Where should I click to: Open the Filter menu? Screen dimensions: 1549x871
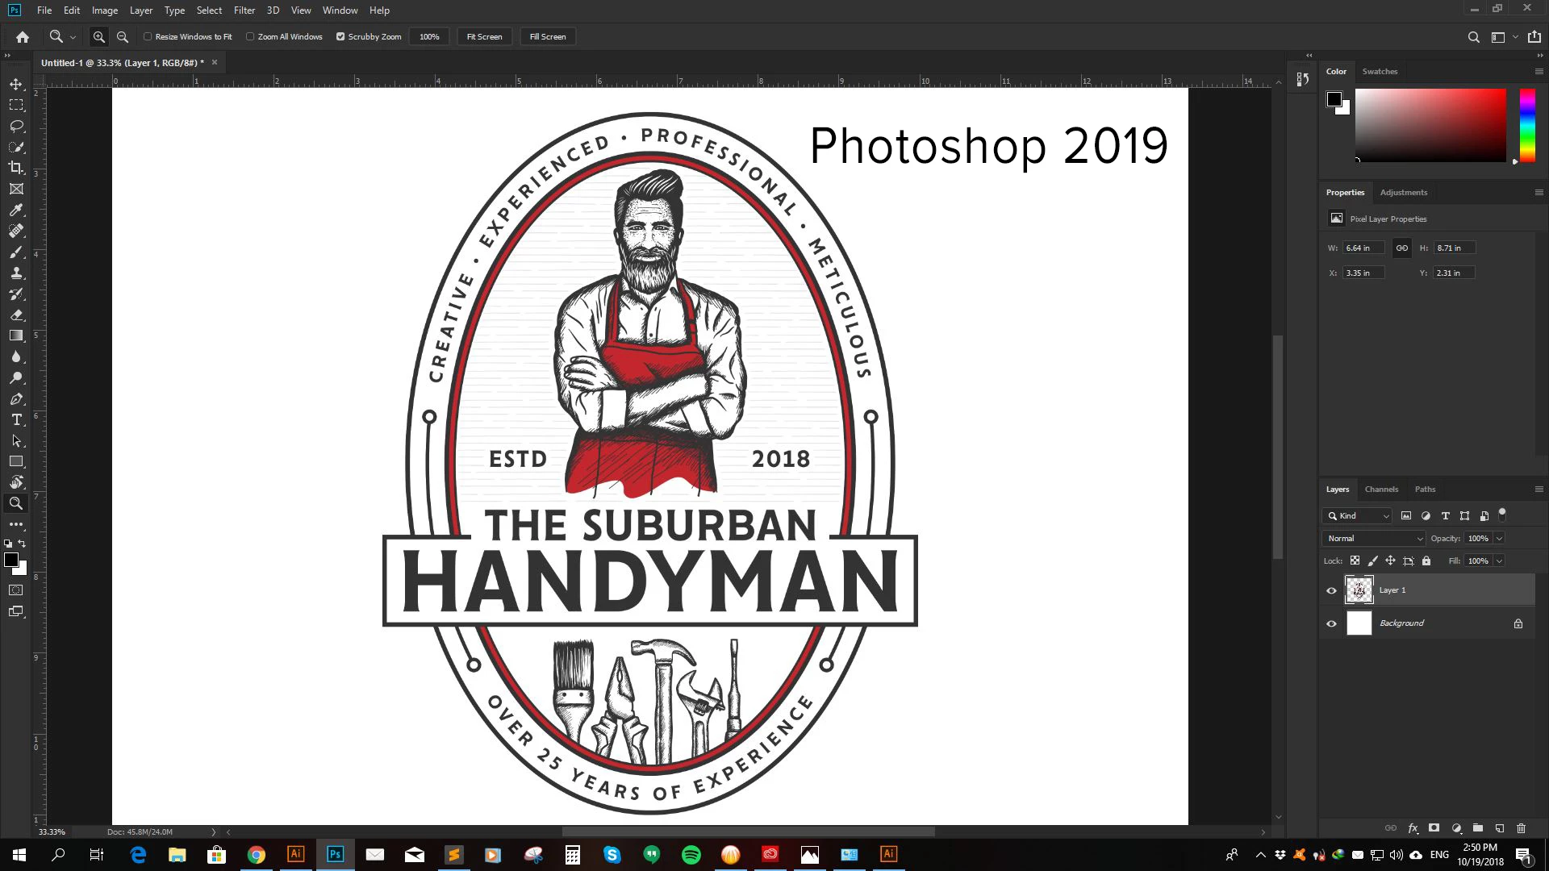click(244, 10)
